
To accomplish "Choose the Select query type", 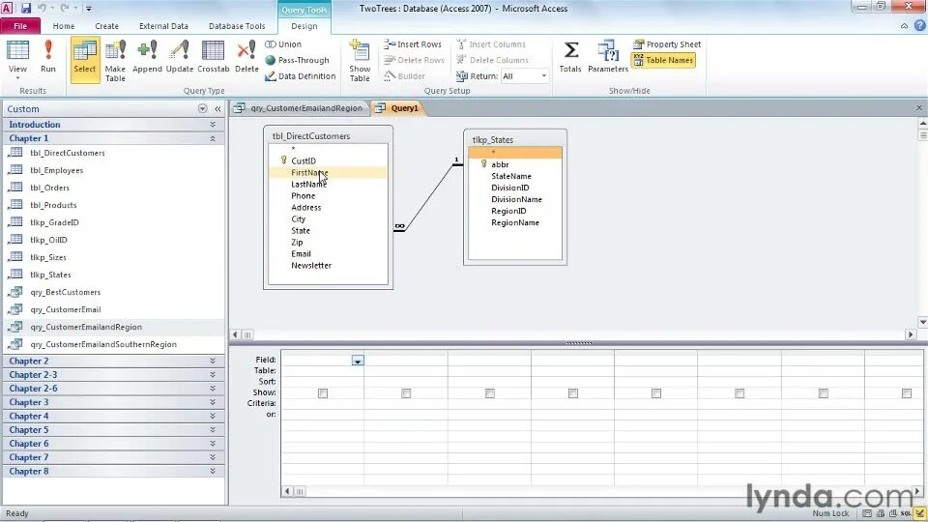I will [85, 59].
